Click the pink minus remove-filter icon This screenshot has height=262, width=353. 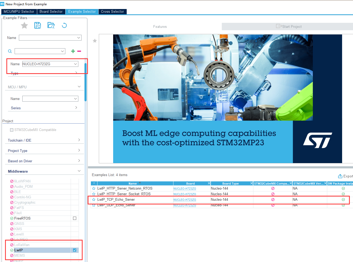79,51
